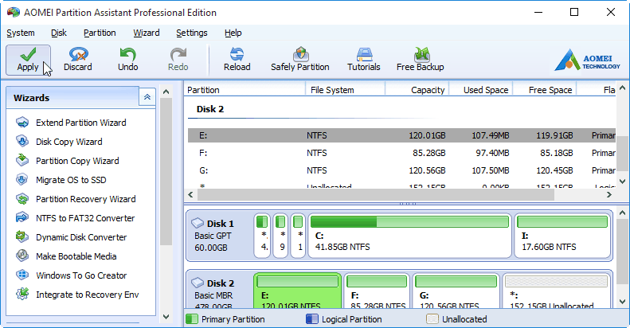Select G: partition block on Disk 2
Image resolution: width=630 pixels, height=328 pixels.
point(456,291)
